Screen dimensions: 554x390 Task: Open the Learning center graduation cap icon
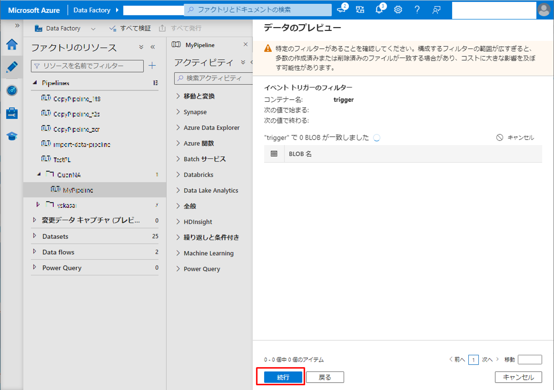[12, 136]
